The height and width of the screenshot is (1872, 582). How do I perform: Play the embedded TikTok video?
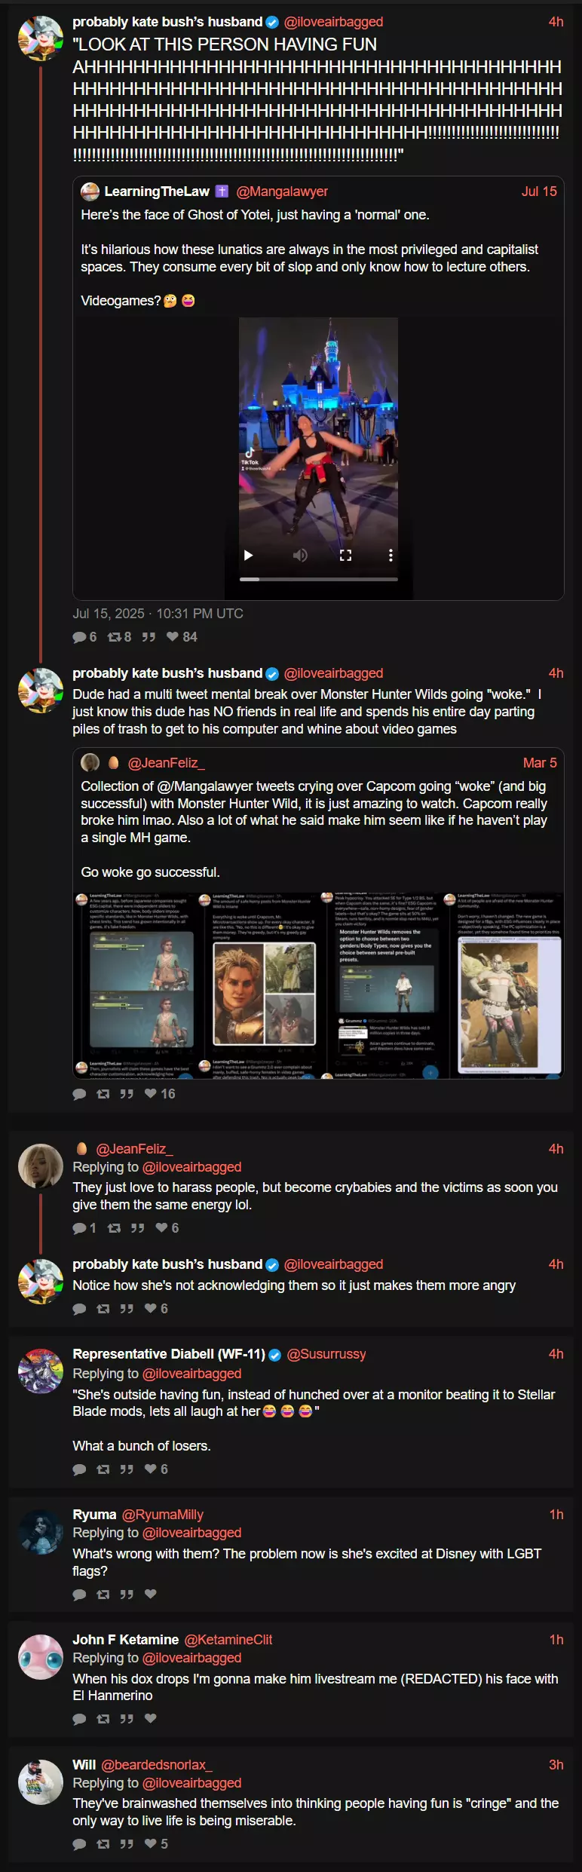coord(248,555)
